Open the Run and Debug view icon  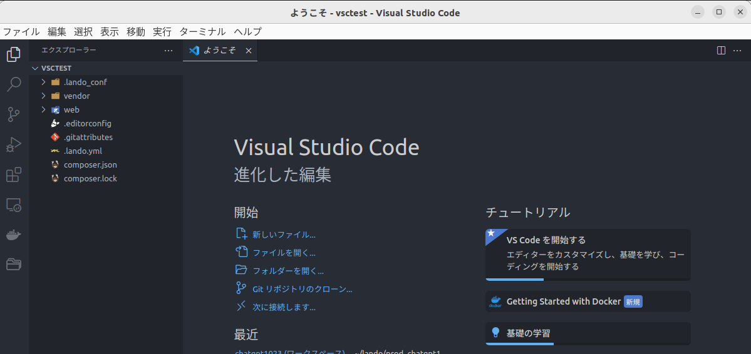(x=13, y=144)
